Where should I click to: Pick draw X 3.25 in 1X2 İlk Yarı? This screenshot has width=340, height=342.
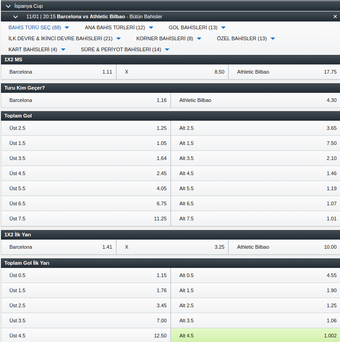(x=173, y=247)
